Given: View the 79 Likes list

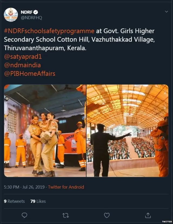Looking at the screenshot, I should 38,201.
